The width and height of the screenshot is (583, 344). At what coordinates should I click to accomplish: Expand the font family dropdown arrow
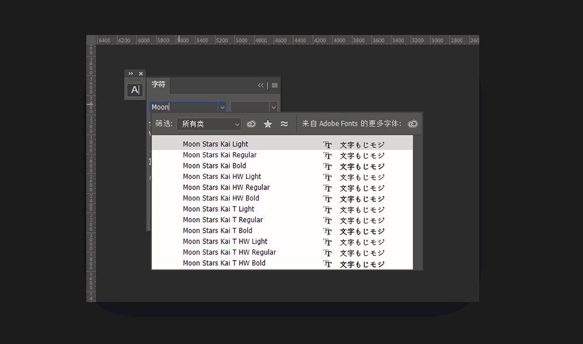click(222, 107)
